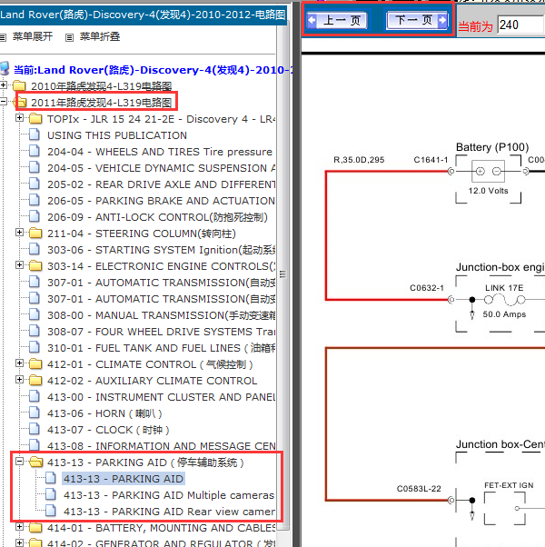Open 413-00 INSTRUMENT CLUSTER AND PANEL document
Screen dimensions: 545x547
click(x=161, y=397)
